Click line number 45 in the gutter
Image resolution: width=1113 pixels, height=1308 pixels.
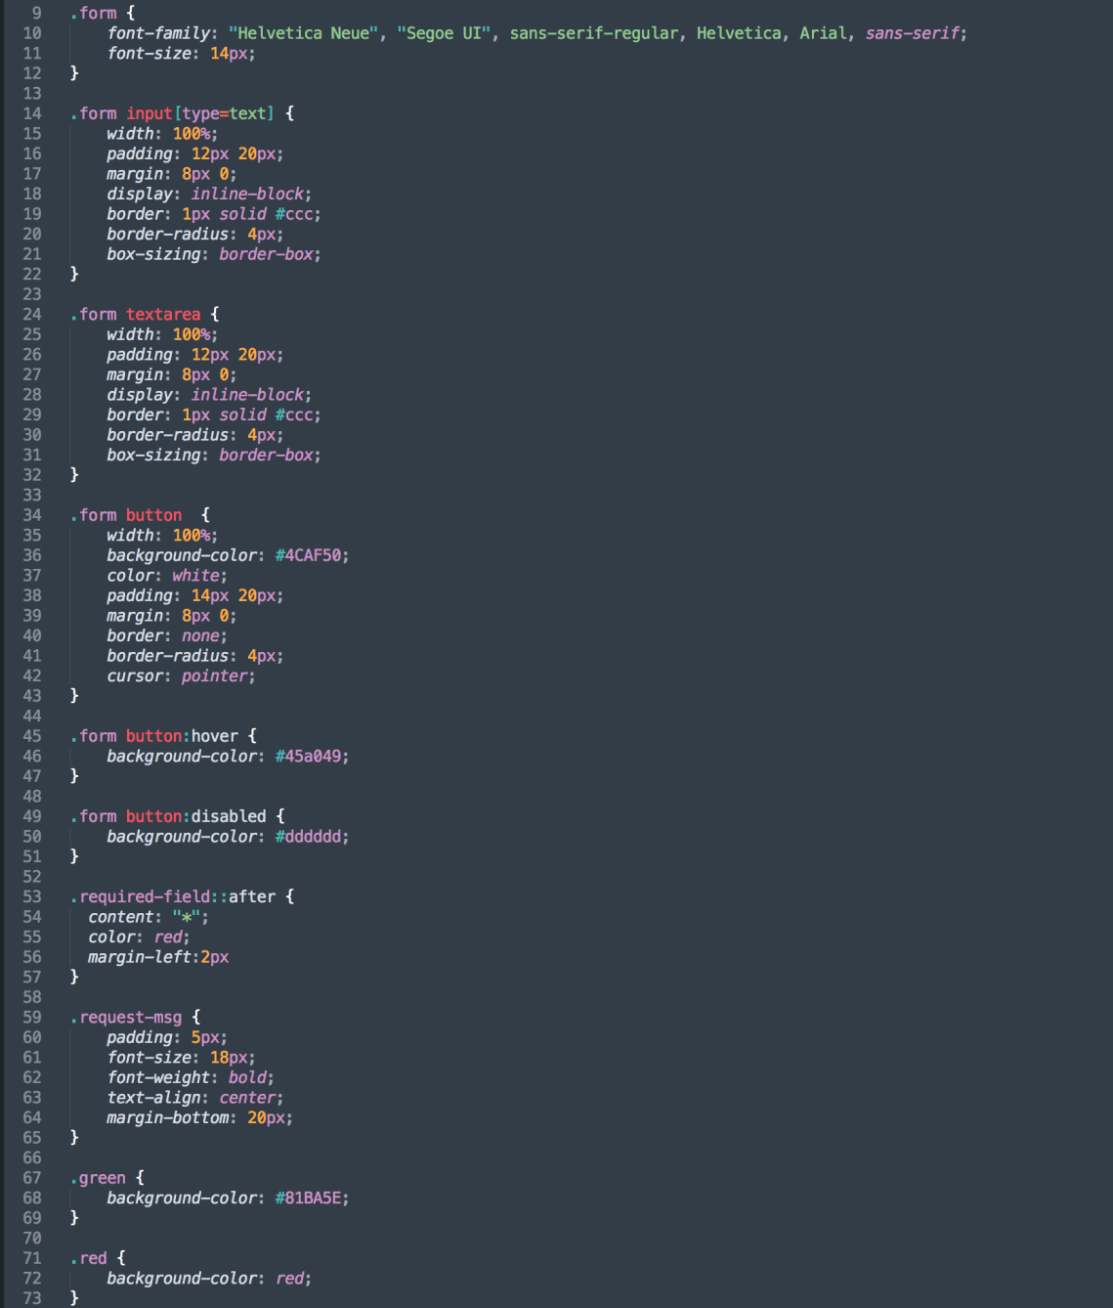tap(32, 736)
